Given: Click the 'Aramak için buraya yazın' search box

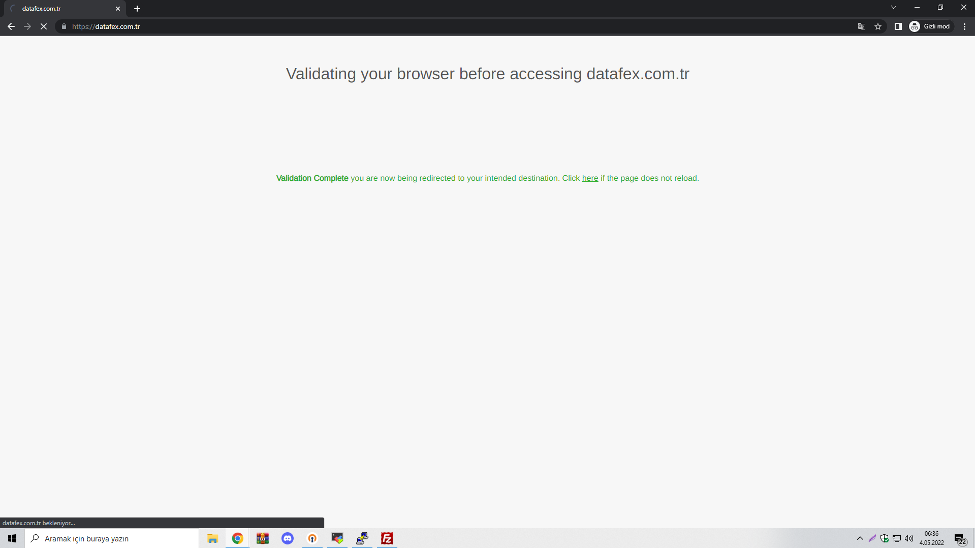Looking at the screenshot, I should [112, 538].
